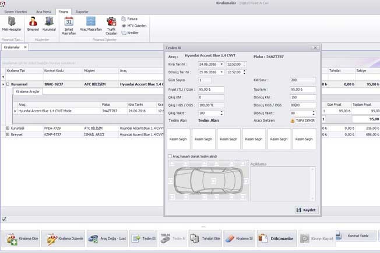380x253 pixels.
Task: Open the Dönüş Tarihi date dropdown
Action: tap(221, 72)
